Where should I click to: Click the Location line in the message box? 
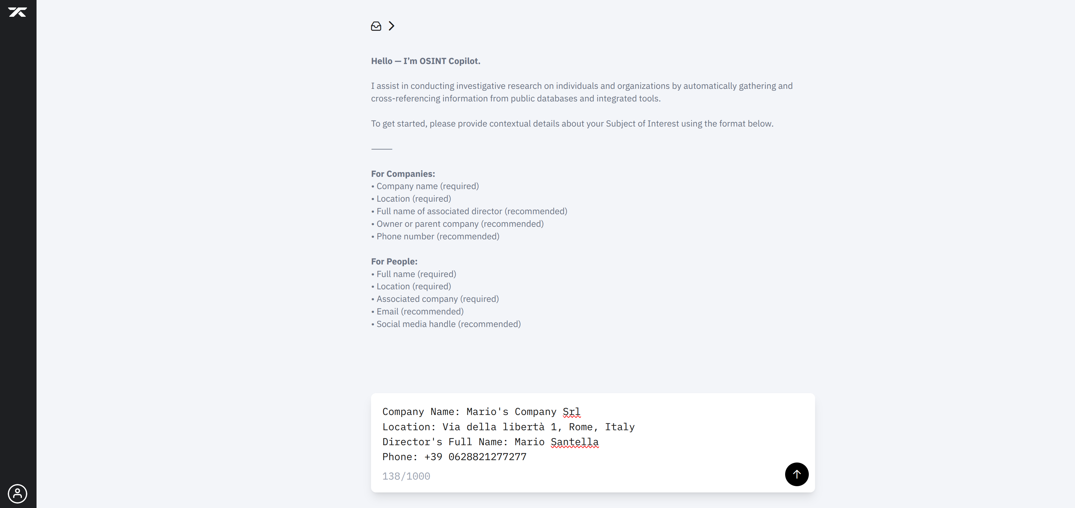click(508, 427)
